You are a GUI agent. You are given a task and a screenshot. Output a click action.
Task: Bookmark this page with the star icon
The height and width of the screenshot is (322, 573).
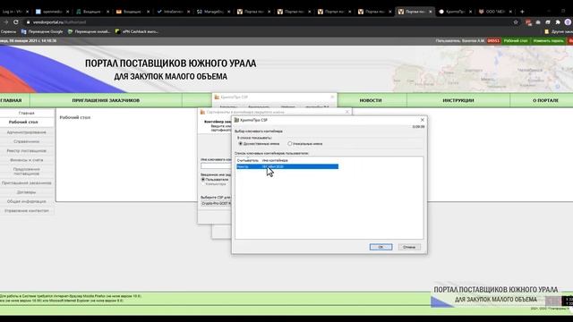pos(516,22)
